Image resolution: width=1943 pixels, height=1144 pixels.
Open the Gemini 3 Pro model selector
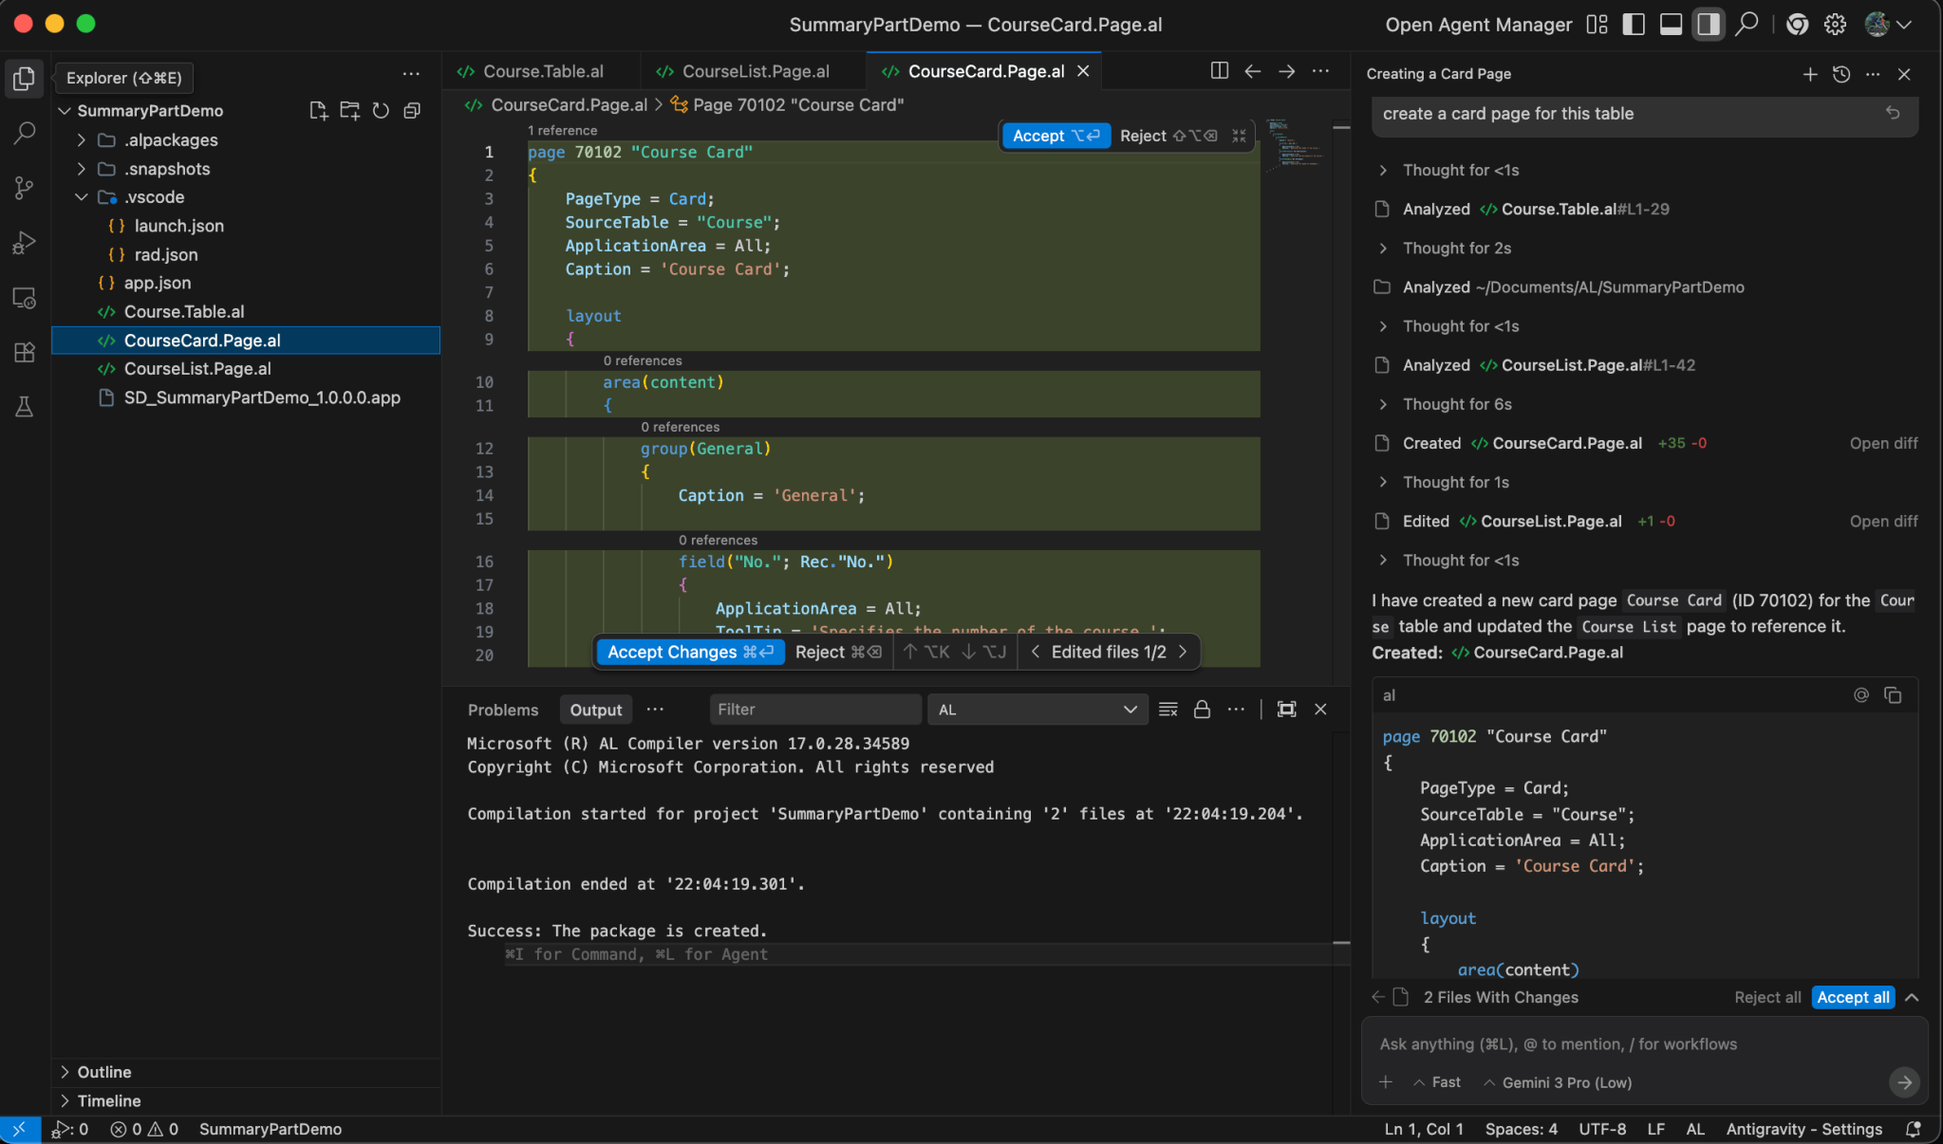(x=1558, y=1082)
